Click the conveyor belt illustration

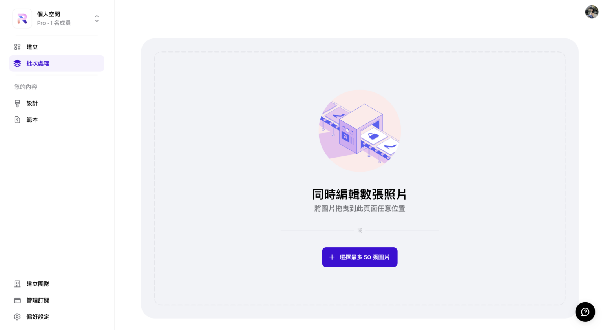coord(360,131)
